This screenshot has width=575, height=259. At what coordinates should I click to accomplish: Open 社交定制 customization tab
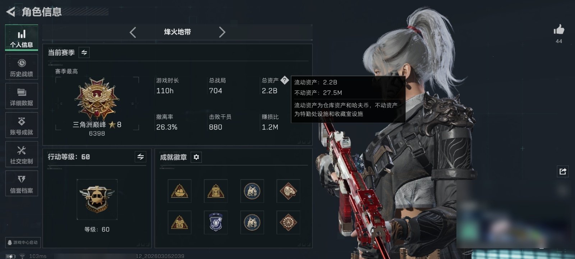tap(22, 154)
